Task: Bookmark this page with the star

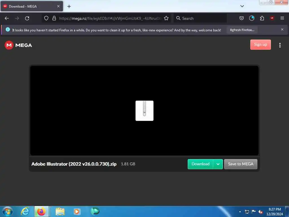Action: [166, 18]
